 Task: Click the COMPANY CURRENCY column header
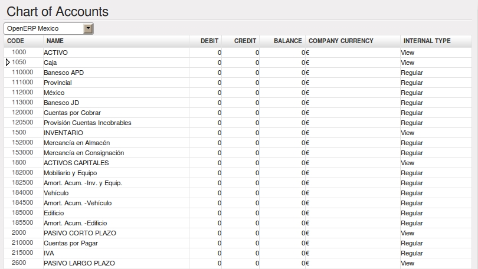point(341,41)
